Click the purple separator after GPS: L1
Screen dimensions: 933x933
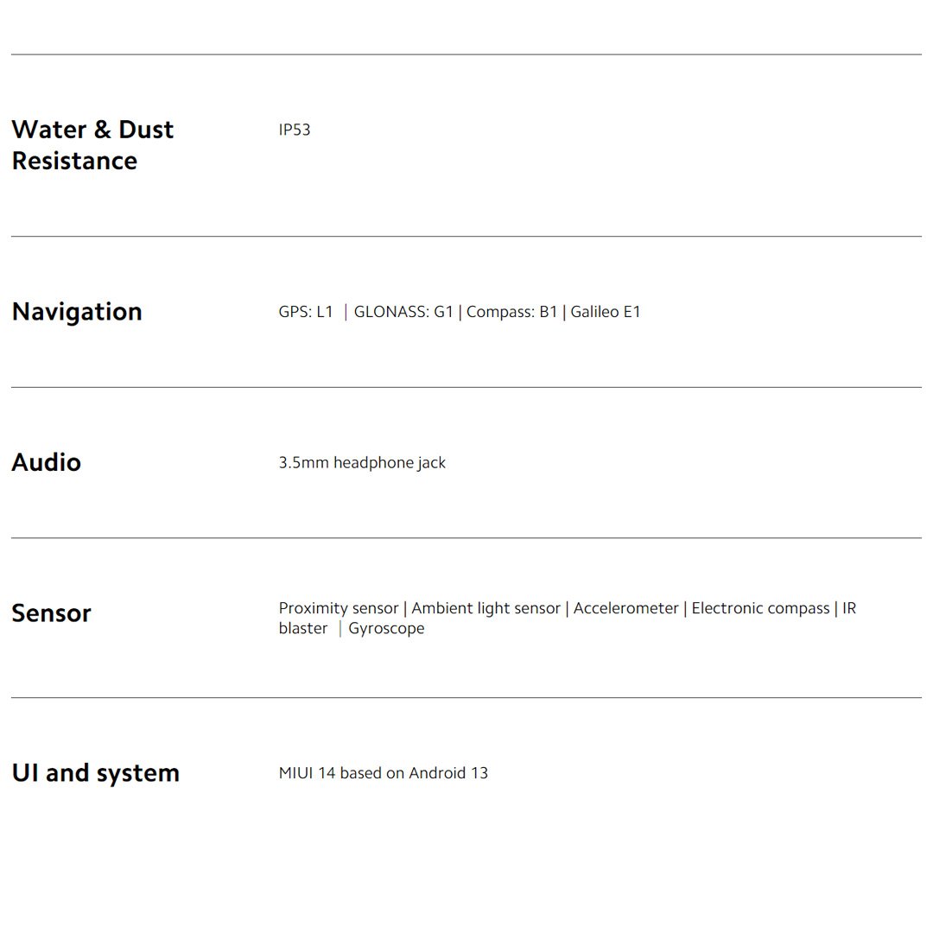pos(346,313)
